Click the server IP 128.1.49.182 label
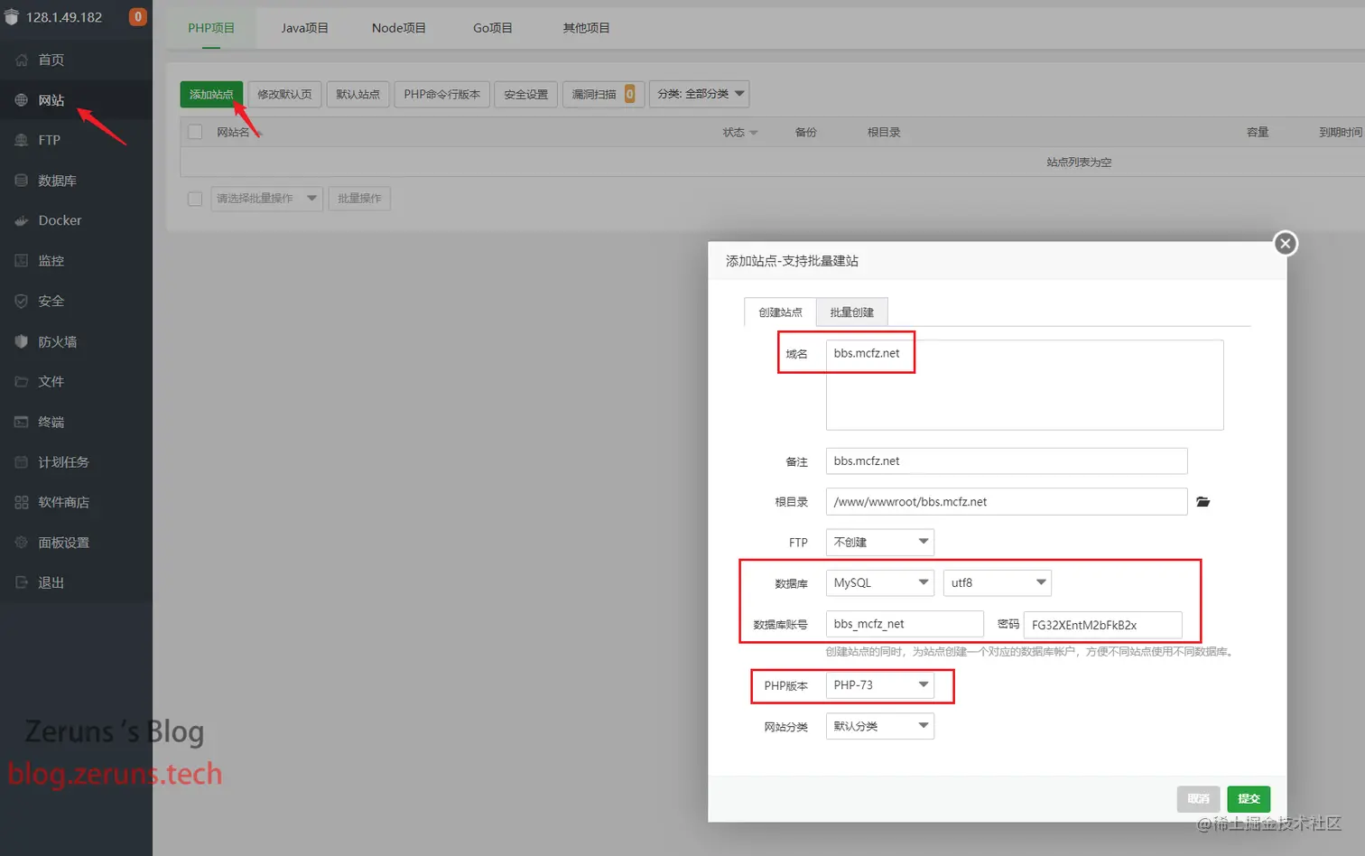This screenshot has height=856, width=1365. coord(64,17)
